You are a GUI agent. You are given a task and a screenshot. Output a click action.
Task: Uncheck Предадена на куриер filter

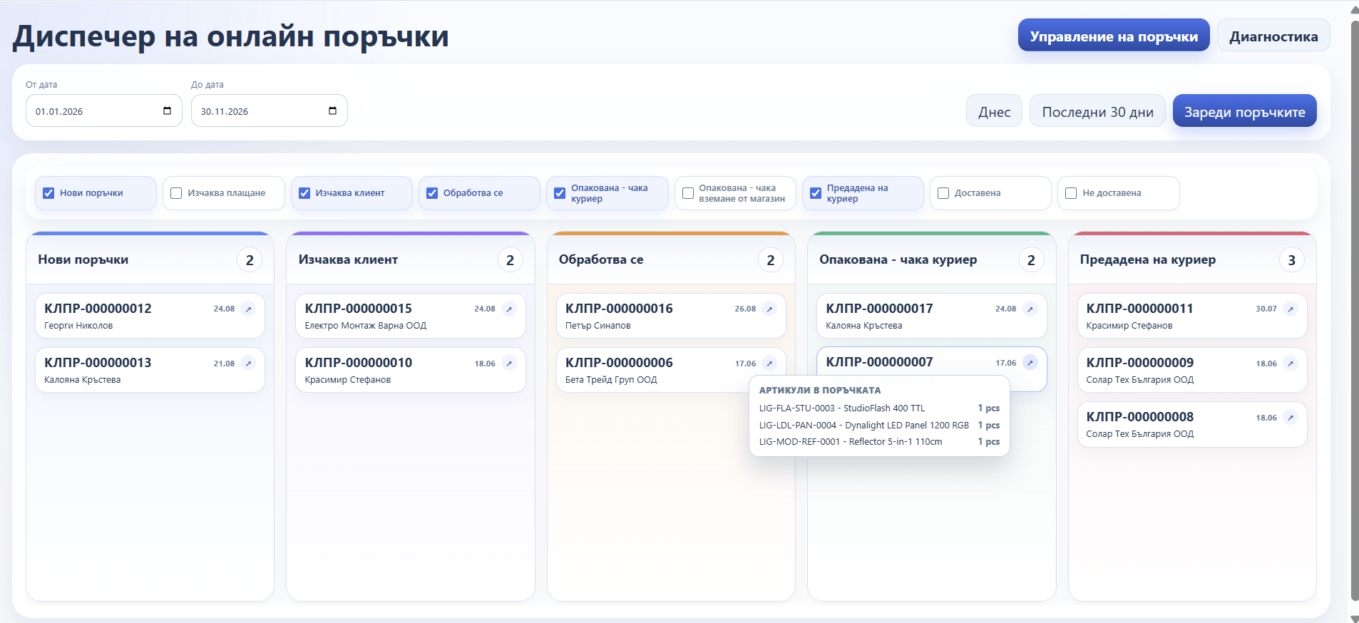point(816,193)
